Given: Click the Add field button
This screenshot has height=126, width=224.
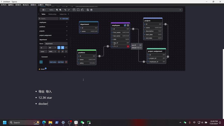Looking at the screenshot, I should [x=61, y=62].
